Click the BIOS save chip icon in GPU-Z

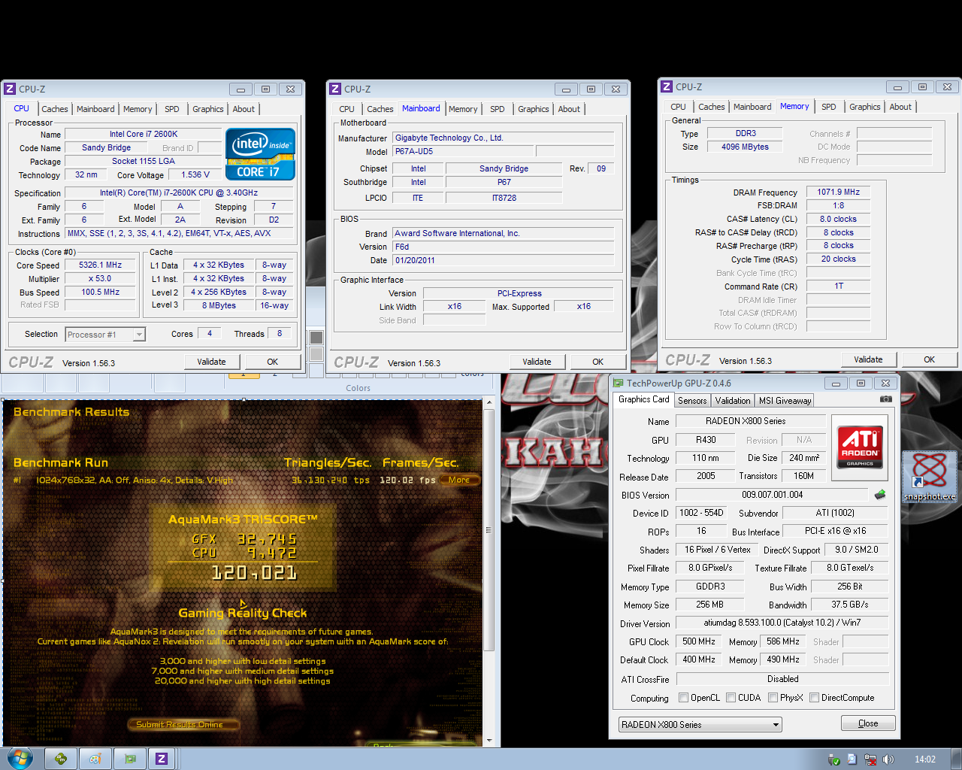[880, 495]
